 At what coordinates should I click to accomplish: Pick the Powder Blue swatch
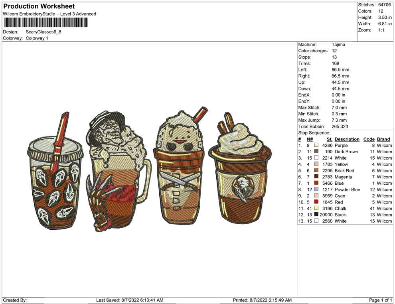(316, 189)
